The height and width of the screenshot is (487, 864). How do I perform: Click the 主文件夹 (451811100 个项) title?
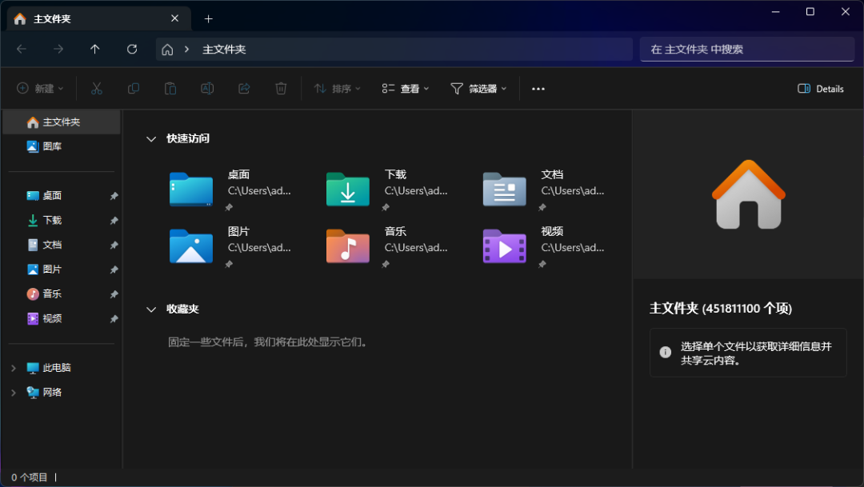721,309
